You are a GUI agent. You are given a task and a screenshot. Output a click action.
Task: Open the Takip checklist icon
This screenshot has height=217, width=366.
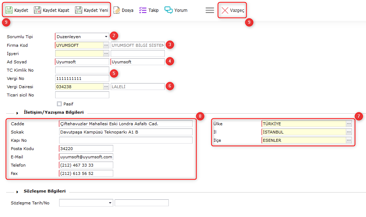coord(143,10)
